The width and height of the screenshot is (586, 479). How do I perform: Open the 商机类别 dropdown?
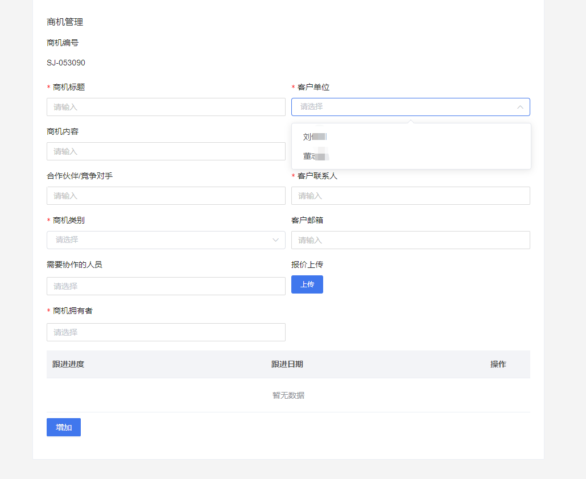pyautogui.click(x=166, y=240)
